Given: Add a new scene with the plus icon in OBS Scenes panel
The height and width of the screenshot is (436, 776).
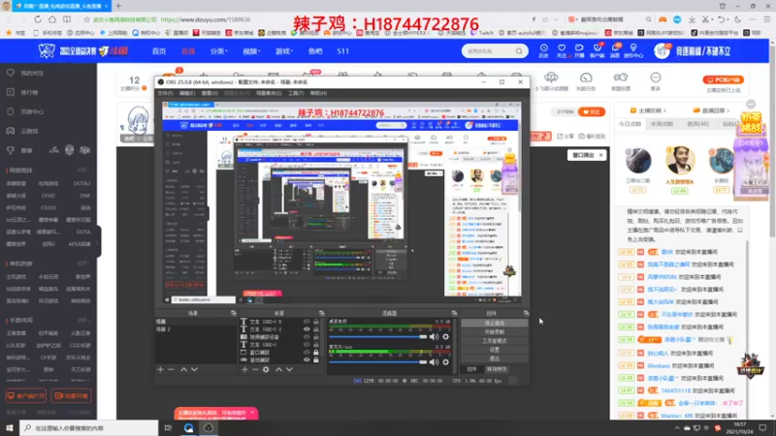Looking at the screenshot, I should coord(160,369).
